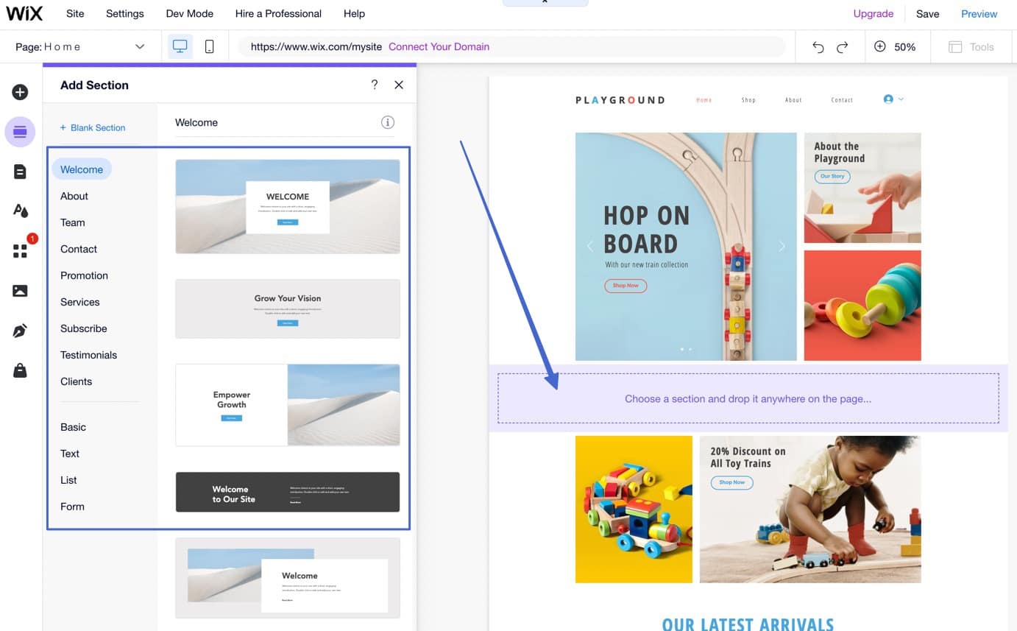This screenshot has width=1017, height=631.
Task: Open the Add Elements plus icon
Action: (20, 91)
